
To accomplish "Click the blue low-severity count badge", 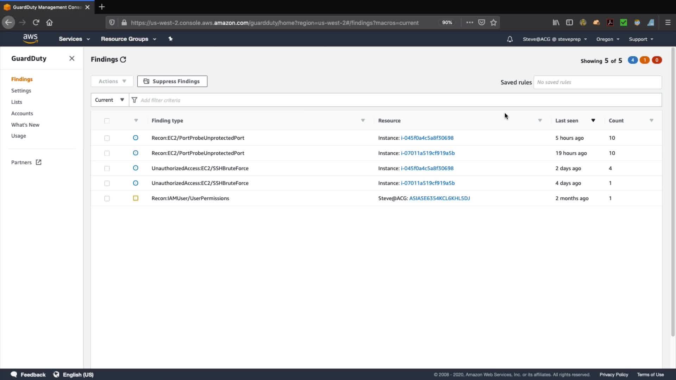I will pyautogui.click(x=632, y=60).
